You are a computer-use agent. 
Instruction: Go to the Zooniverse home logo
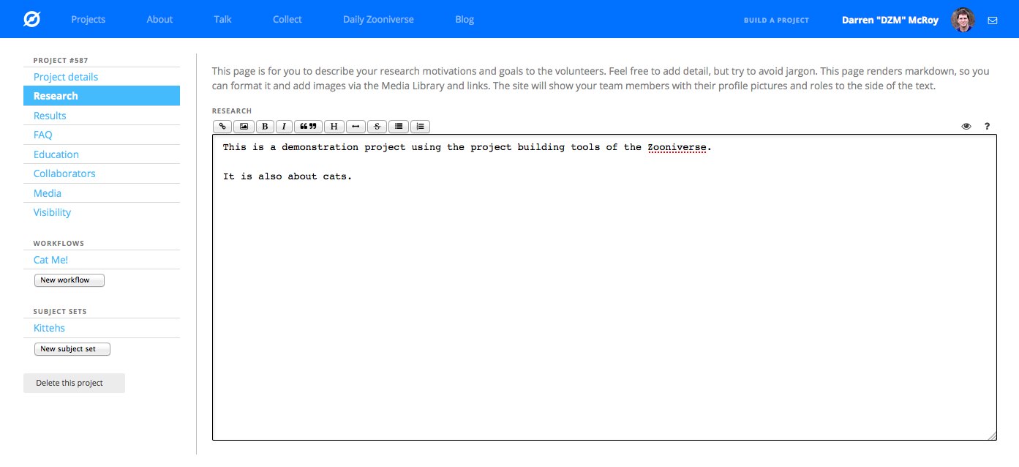(31, 20)
